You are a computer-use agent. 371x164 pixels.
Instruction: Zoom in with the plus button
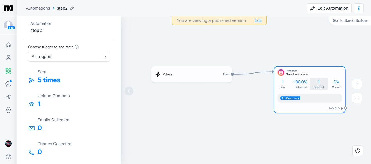point(357,84)
